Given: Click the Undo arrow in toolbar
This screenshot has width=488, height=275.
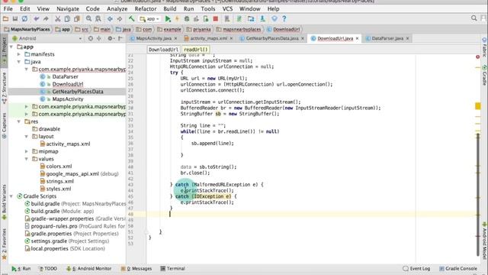Looking at the screenshot, I should click(x=37, y=18).
